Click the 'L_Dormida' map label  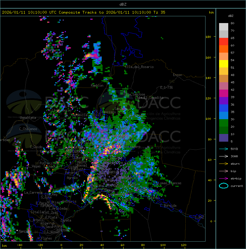click(168, 206)
